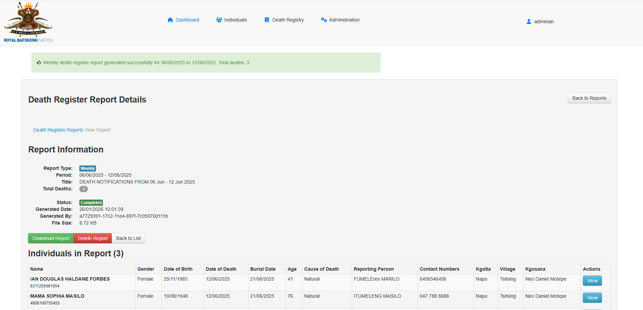643x310 pixels.
Task: Expand the Administration menu
Action: 344,20
